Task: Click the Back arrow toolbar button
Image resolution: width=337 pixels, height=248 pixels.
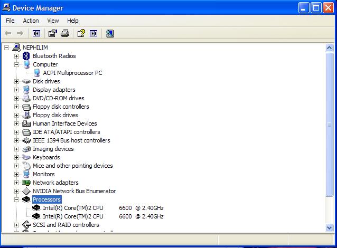Action: (8, 33)
